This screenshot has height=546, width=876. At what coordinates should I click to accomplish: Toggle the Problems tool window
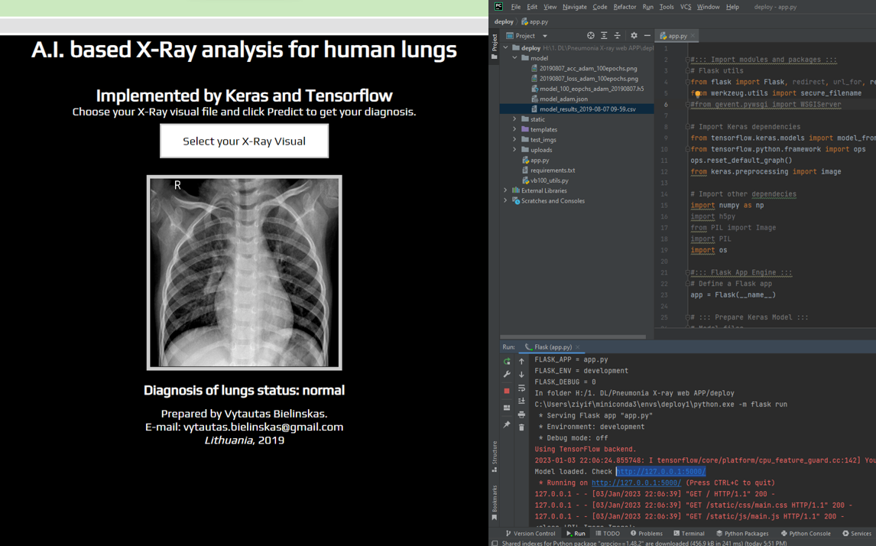(647, 533)
